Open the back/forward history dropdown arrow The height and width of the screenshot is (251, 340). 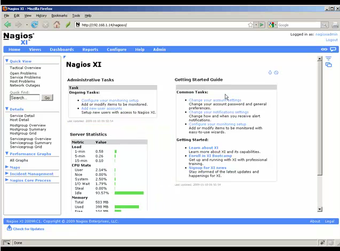(x=27, y=25)
